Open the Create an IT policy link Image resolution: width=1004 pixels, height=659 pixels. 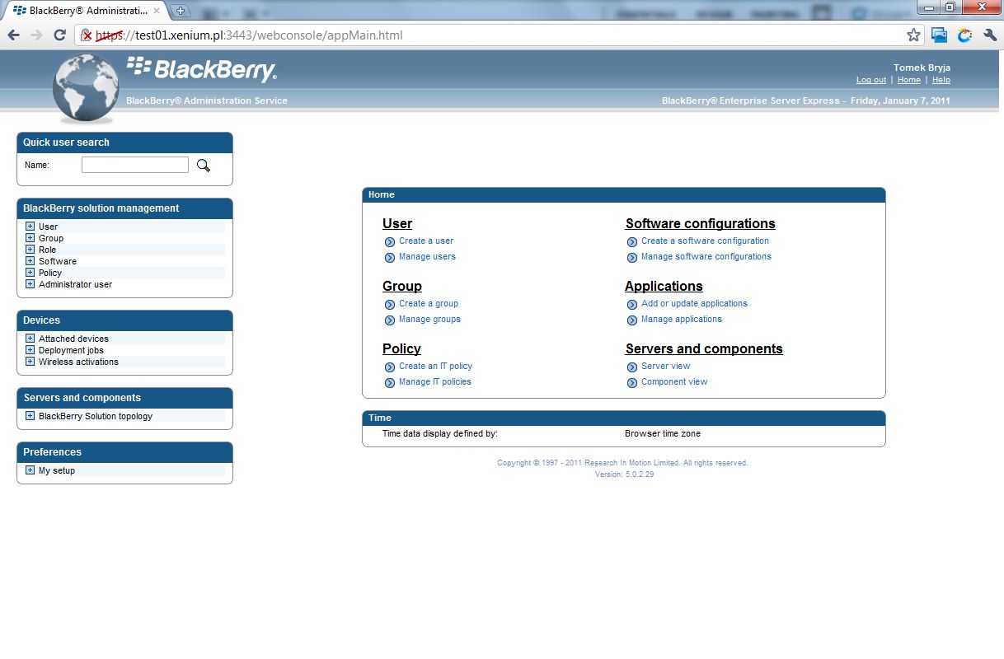(435, 367)
